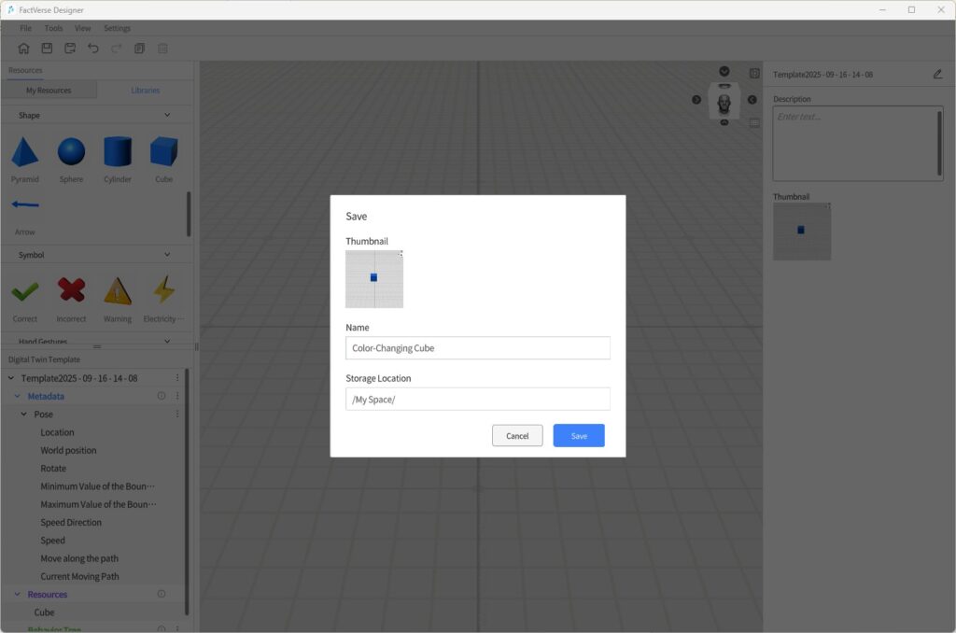Rotate view with the left arrow of view gizmo
The image size is (956, 633).
tap(696, 100)
